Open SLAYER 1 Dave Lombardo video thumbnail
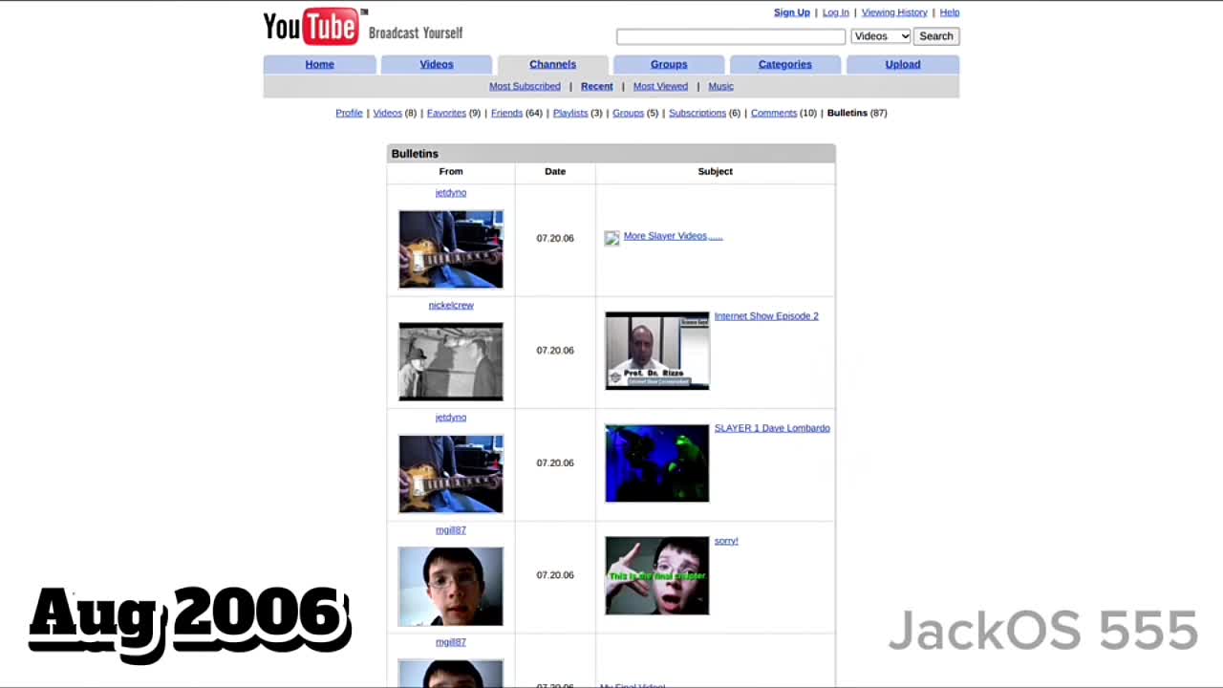The width and height of the screenshot is (1223, 688). point(657,463)
